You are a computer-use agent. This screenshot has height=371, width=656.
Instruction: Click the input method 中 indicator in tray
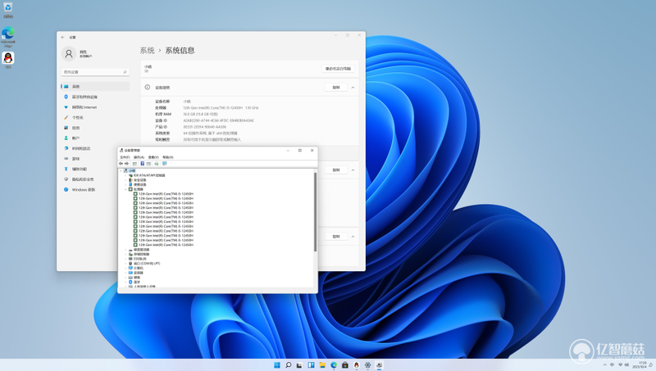point(613,365)
